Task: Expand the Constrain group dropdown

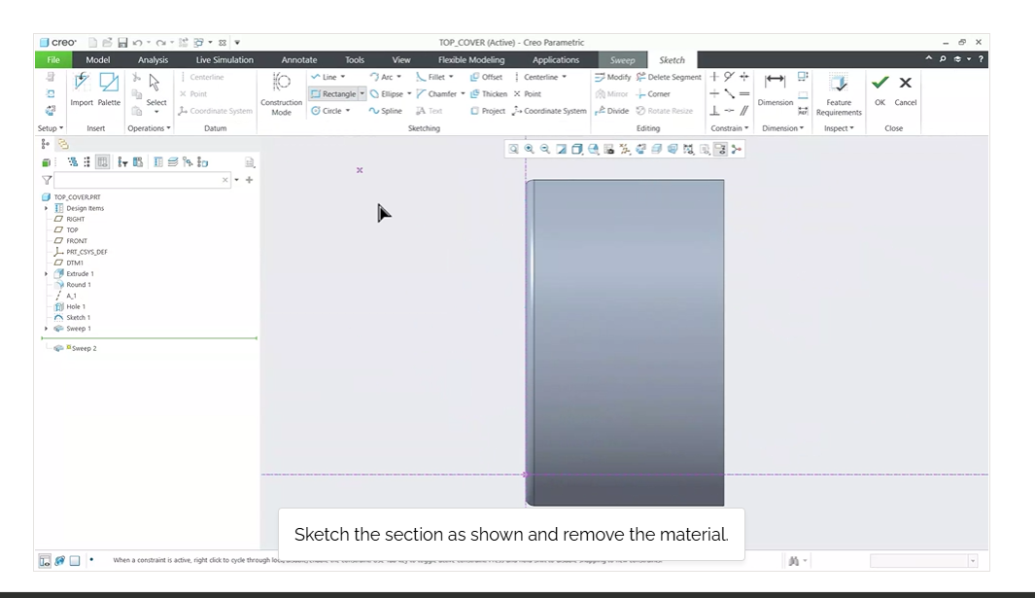Action: [730, 128]
